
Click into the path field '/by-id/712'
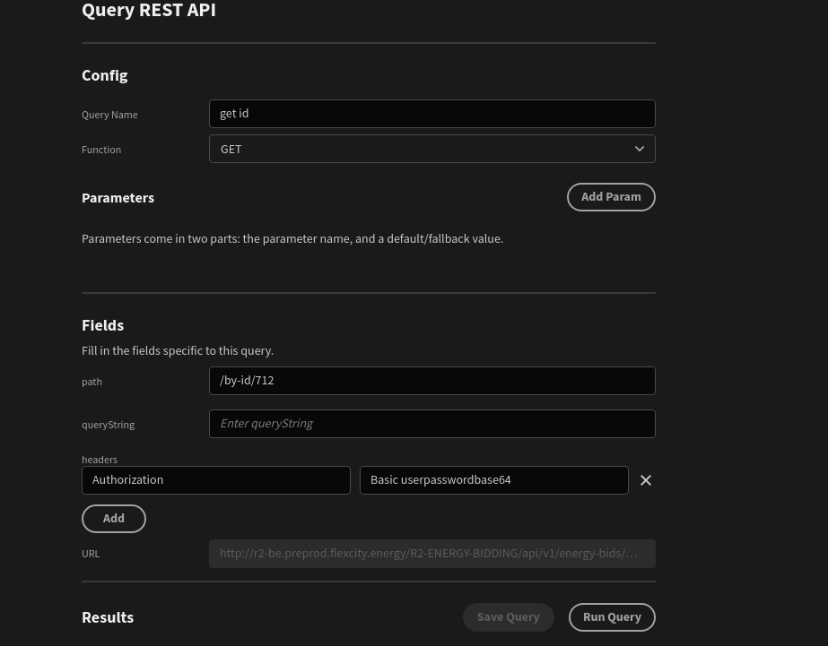[x=432, y=381]
